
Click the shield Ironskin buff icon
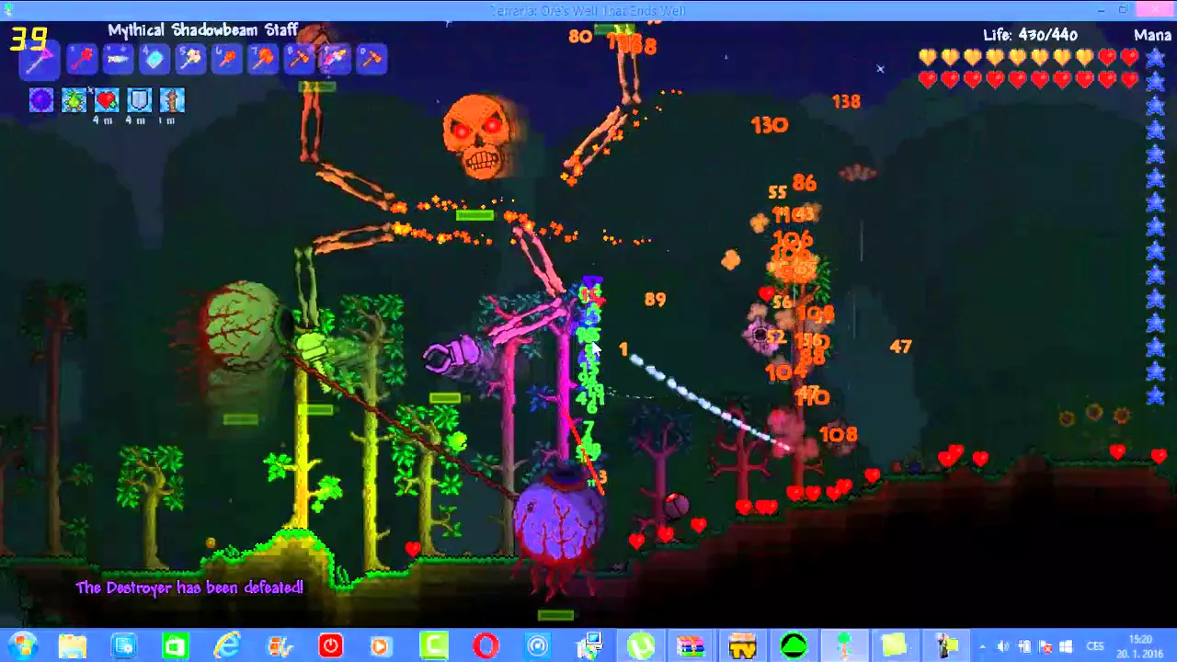point(139,100)
